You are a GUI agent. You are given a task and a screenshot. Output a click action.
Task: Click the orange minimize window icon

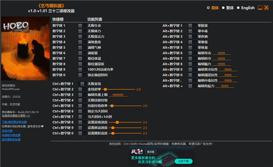pos(260,8)
